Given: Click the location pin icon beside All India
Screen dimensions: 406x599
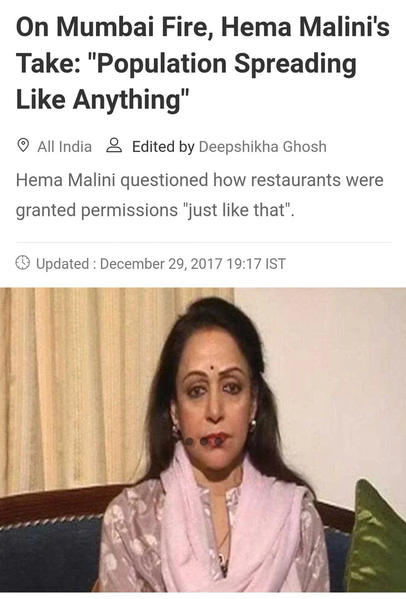Looking at the screenshot, I should [23, 146].
